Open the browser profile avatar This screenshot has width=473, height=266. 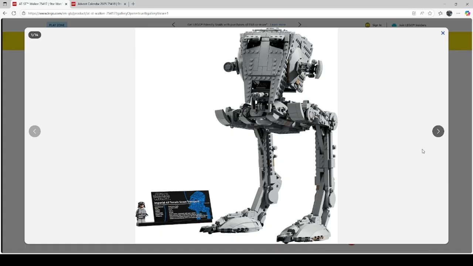coord(449,13)
